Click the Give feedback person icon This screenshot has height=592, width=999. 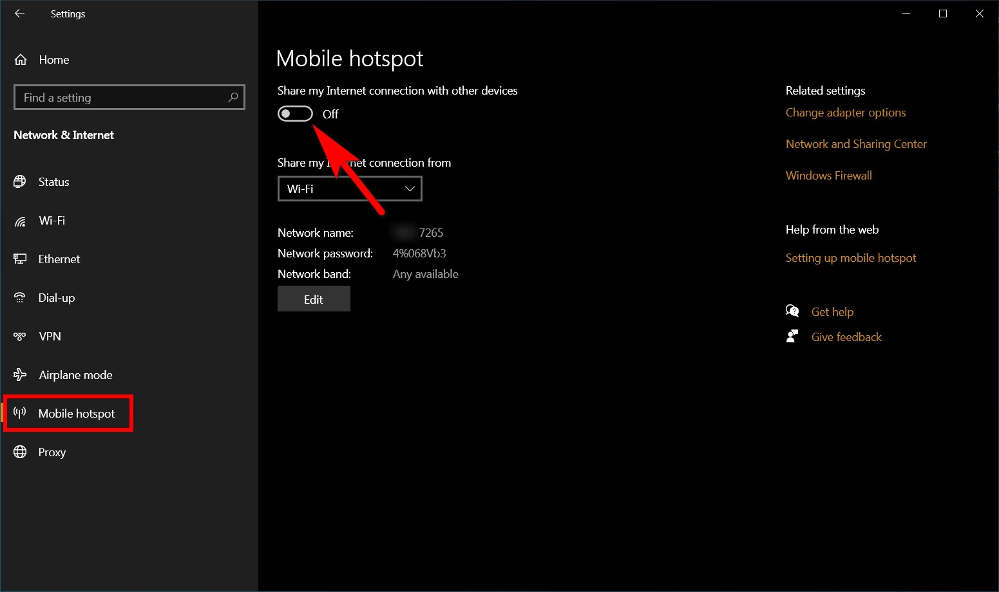pyautogui.click(x=792, y=337)
